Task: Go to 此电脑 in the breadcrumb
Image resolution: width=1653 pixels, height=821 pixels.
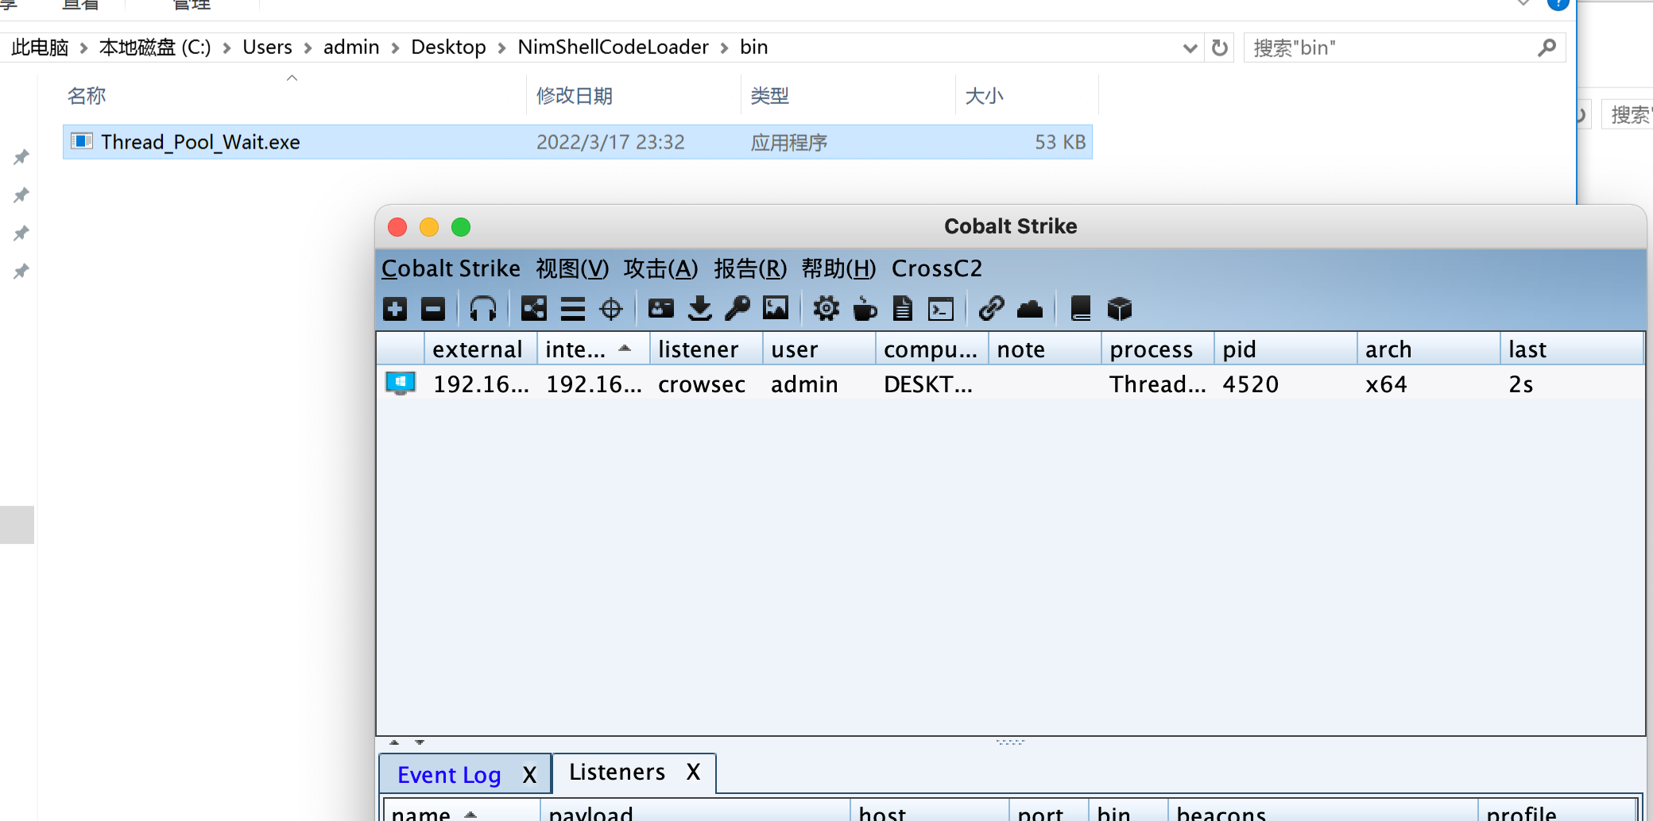Action: [40, 48]
